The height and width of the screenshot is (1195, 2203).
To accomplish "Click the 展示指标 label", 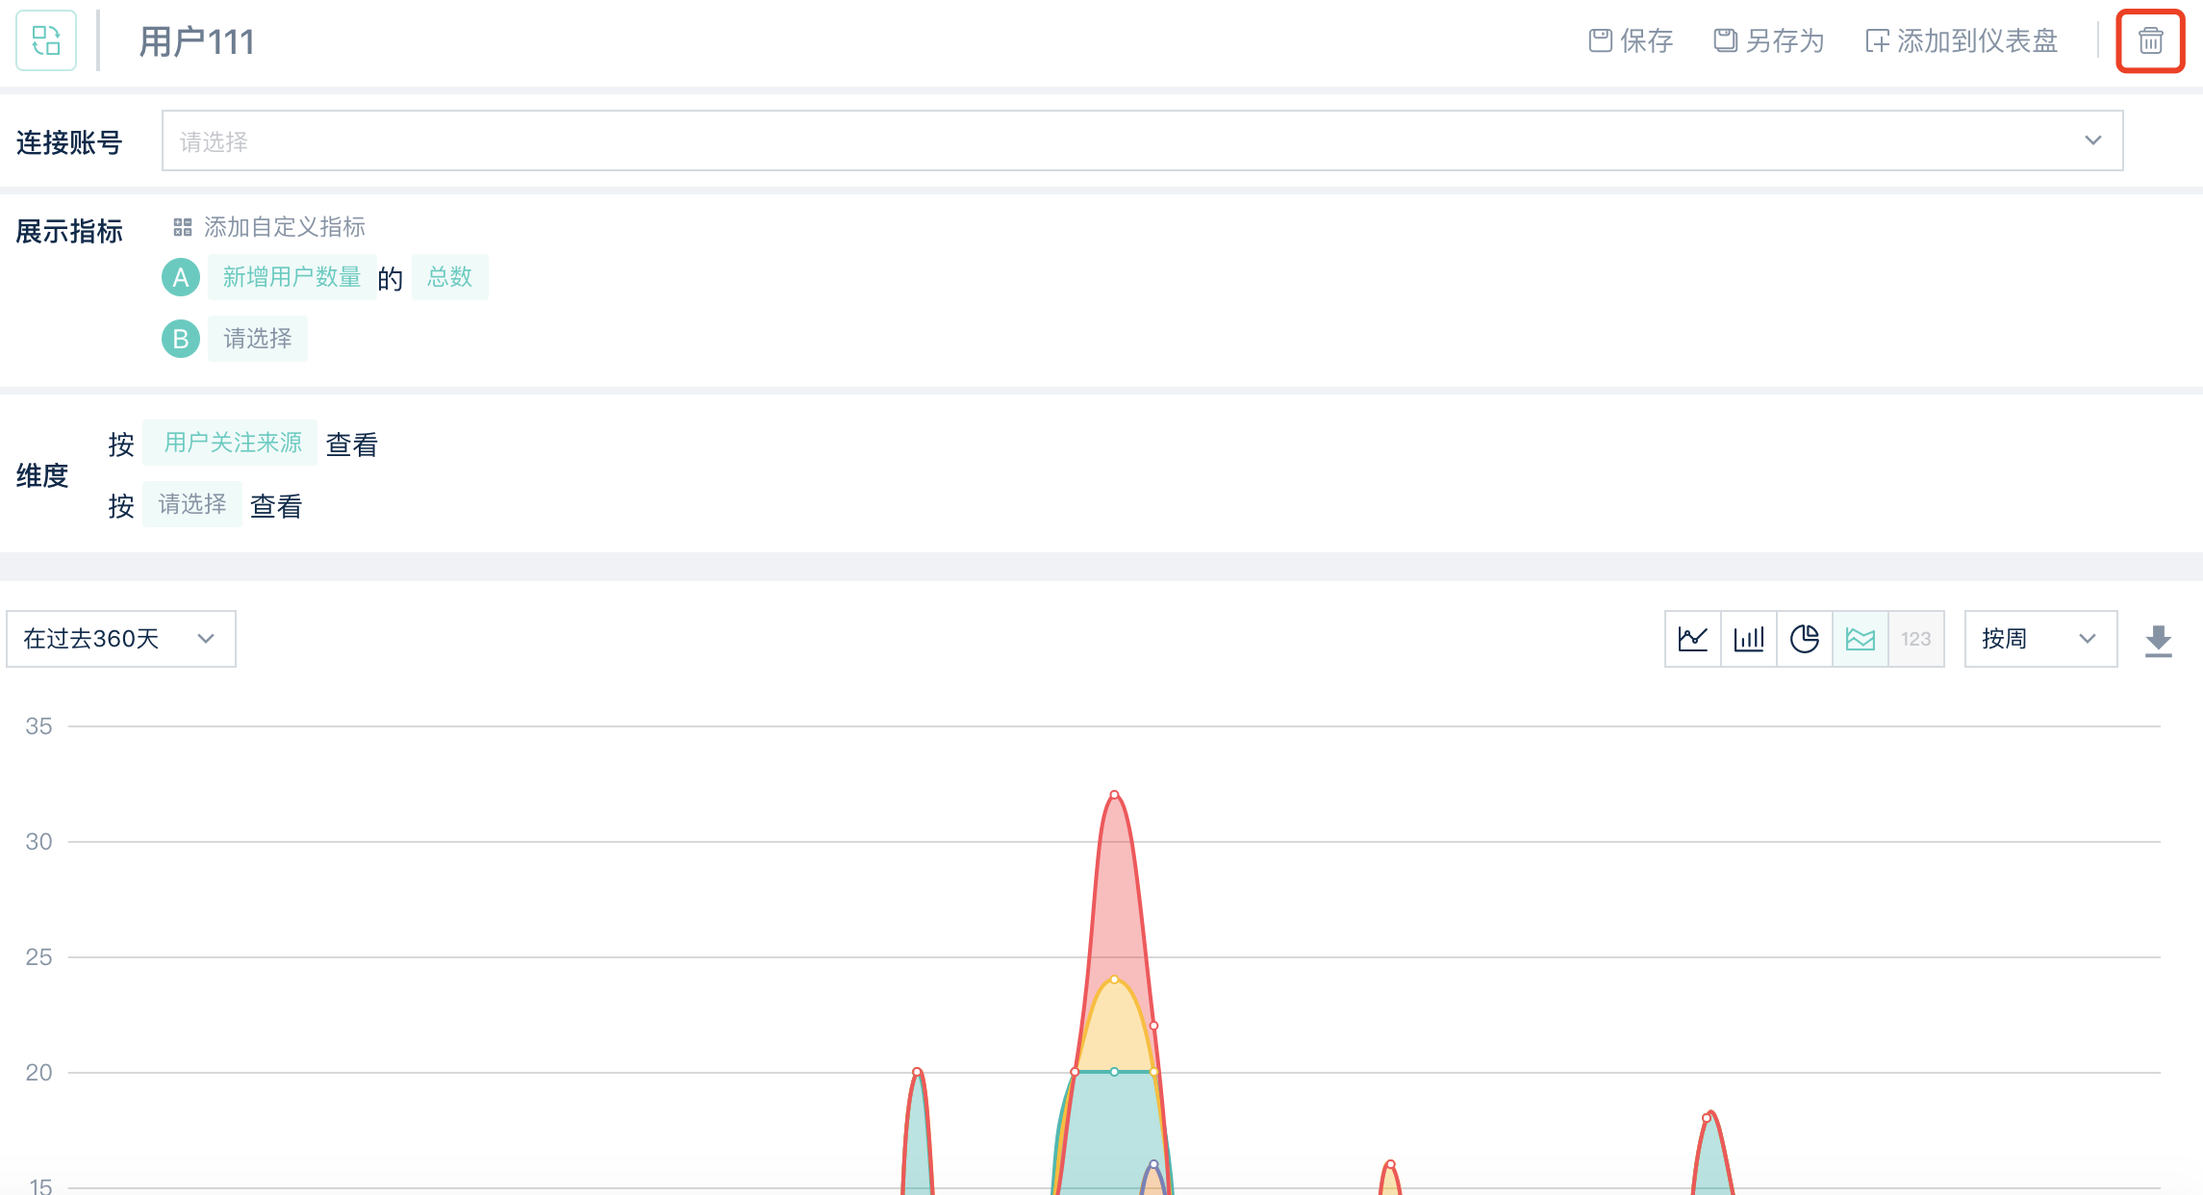I will [69, 232].
